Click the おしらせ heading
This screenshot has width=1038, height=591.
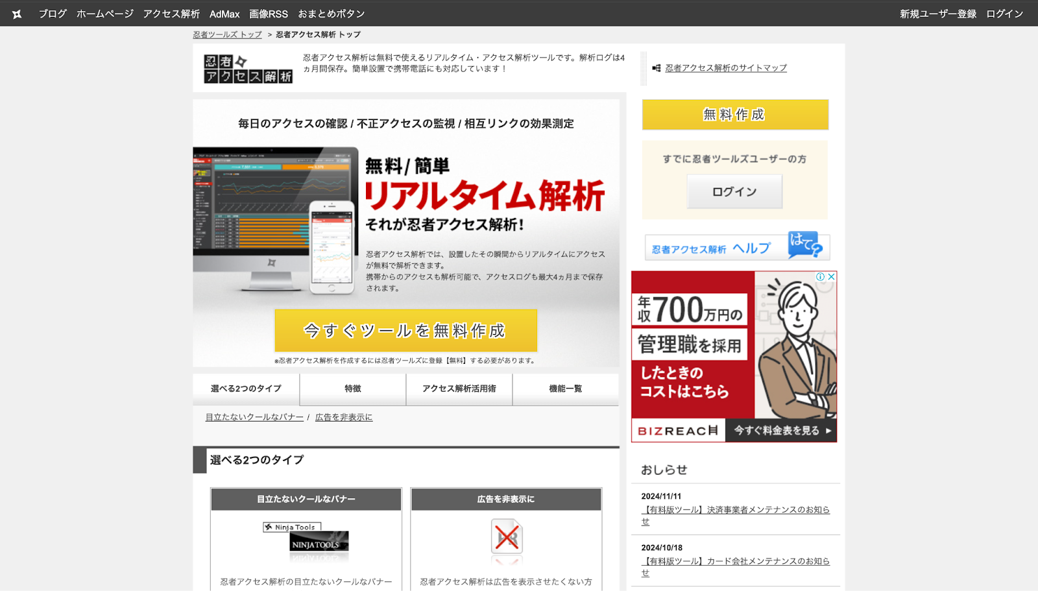point(664,470)
